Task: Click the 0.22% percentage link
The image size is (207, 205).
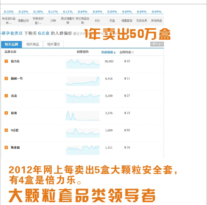Action: point(23,12)
